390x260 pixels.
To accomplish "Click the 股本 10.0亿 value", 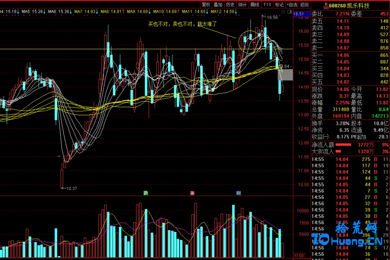I will coord(381,123).
